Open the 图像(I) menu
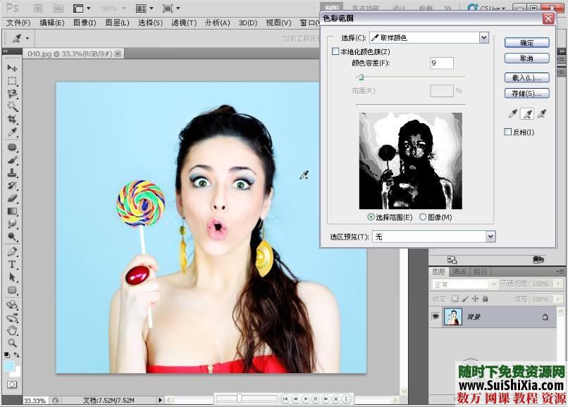Screen dimensions: 568x407 [85, 23]
